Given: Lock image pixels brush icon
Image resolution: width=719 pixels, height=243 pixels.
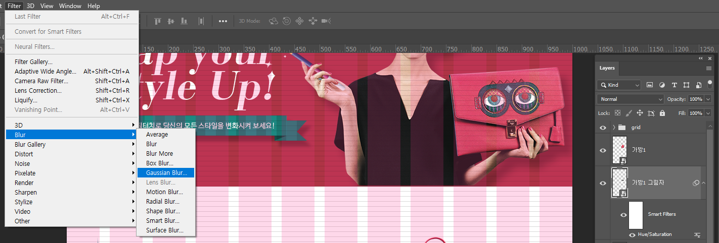Looking at the screenshot, I should point(628,113).
